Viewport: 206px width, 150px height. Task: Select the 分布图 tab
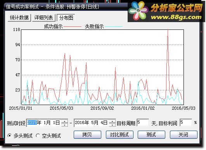point(66,18)
